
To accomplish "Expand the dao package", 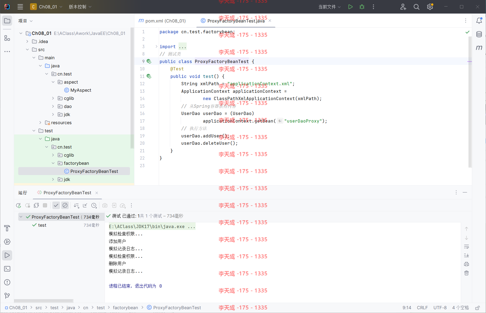I will 53,106.
